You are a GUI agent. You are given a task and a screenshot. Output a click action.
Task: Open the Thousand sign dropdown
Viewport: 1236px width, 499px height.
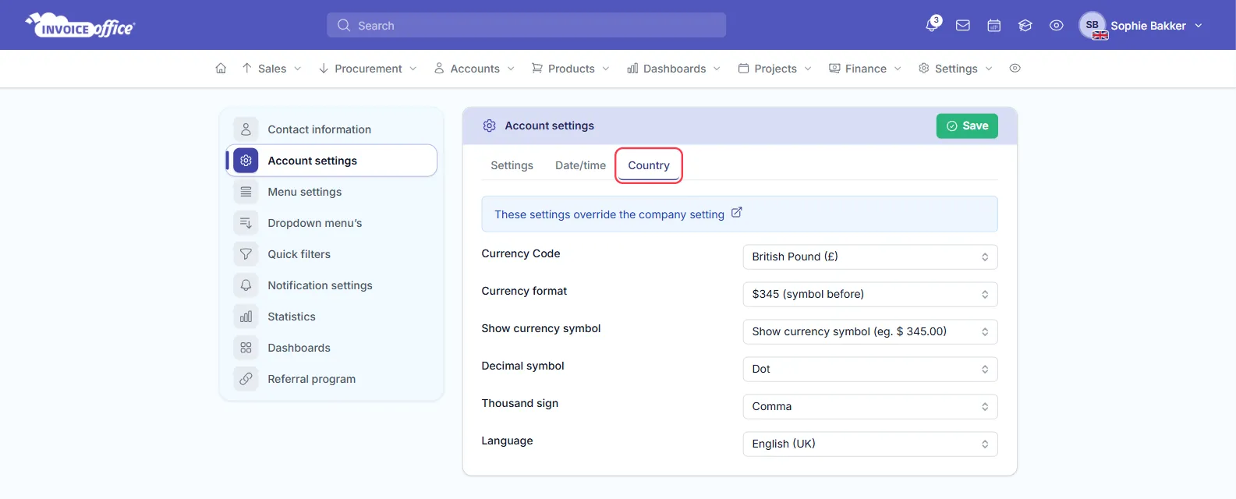(x=870, y=406)
